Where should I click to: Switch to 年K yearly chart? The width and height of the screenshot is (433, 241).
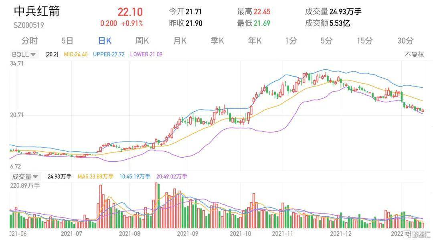255,40
